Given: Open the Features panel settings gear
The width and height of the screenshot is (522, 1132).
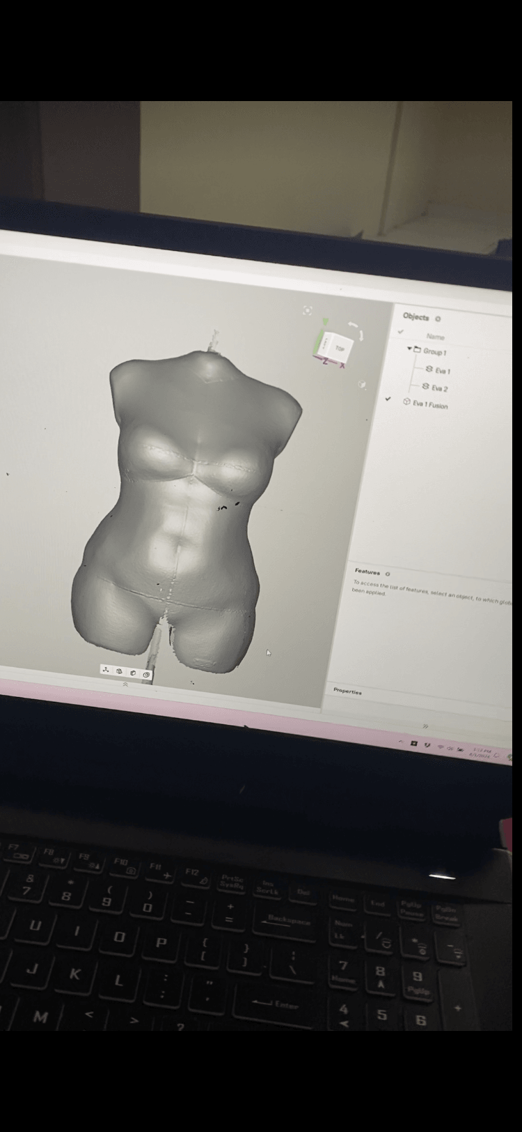Looking at the screenshot, I should click(x=388, y=574).
